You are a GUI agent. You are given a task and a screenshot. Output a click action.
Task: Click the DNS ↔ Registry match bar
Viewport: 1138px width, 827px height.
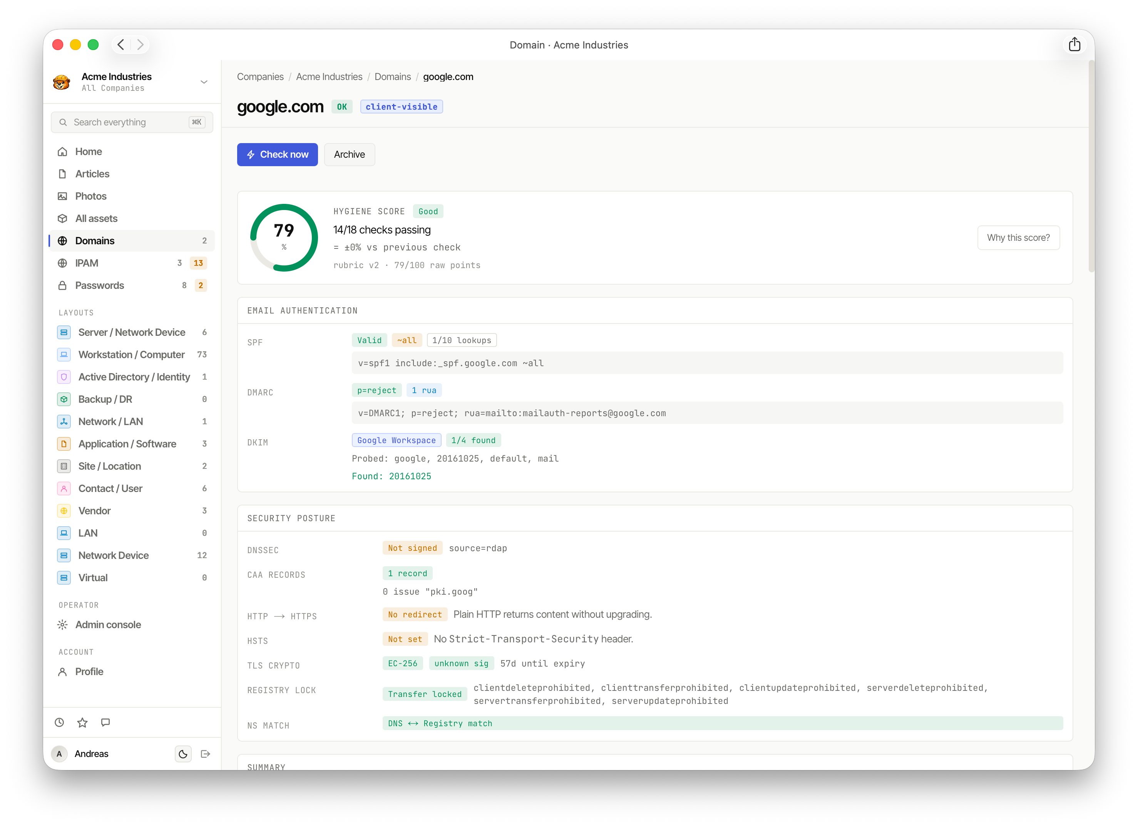pos(723,723)
